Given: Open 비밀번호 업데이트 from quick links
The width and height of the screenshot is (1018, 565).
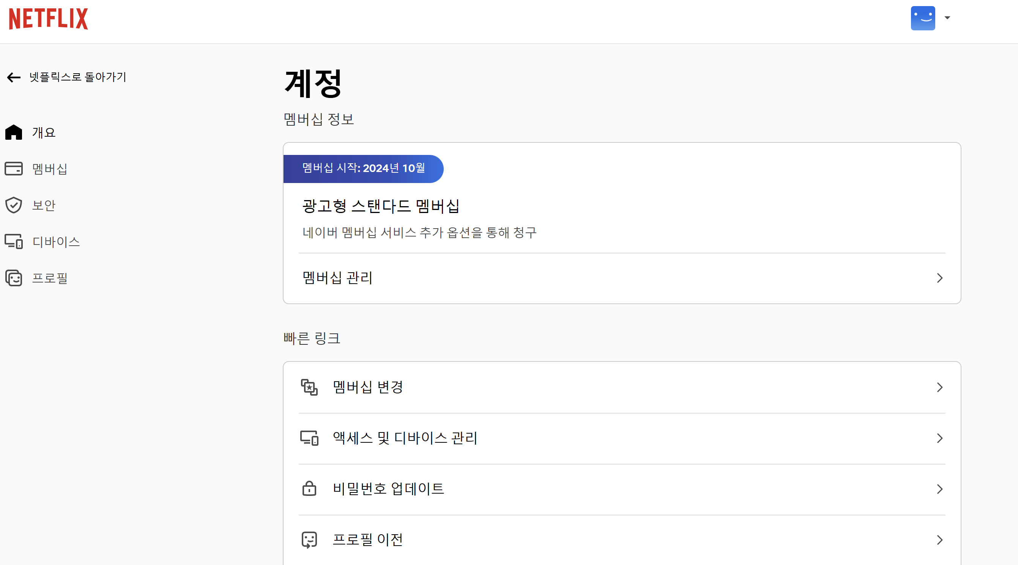Looking at the screenshot, I should tap(388, 489).
